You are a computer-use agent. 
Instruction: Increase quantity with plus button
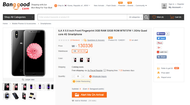click(x=83, y=76)
